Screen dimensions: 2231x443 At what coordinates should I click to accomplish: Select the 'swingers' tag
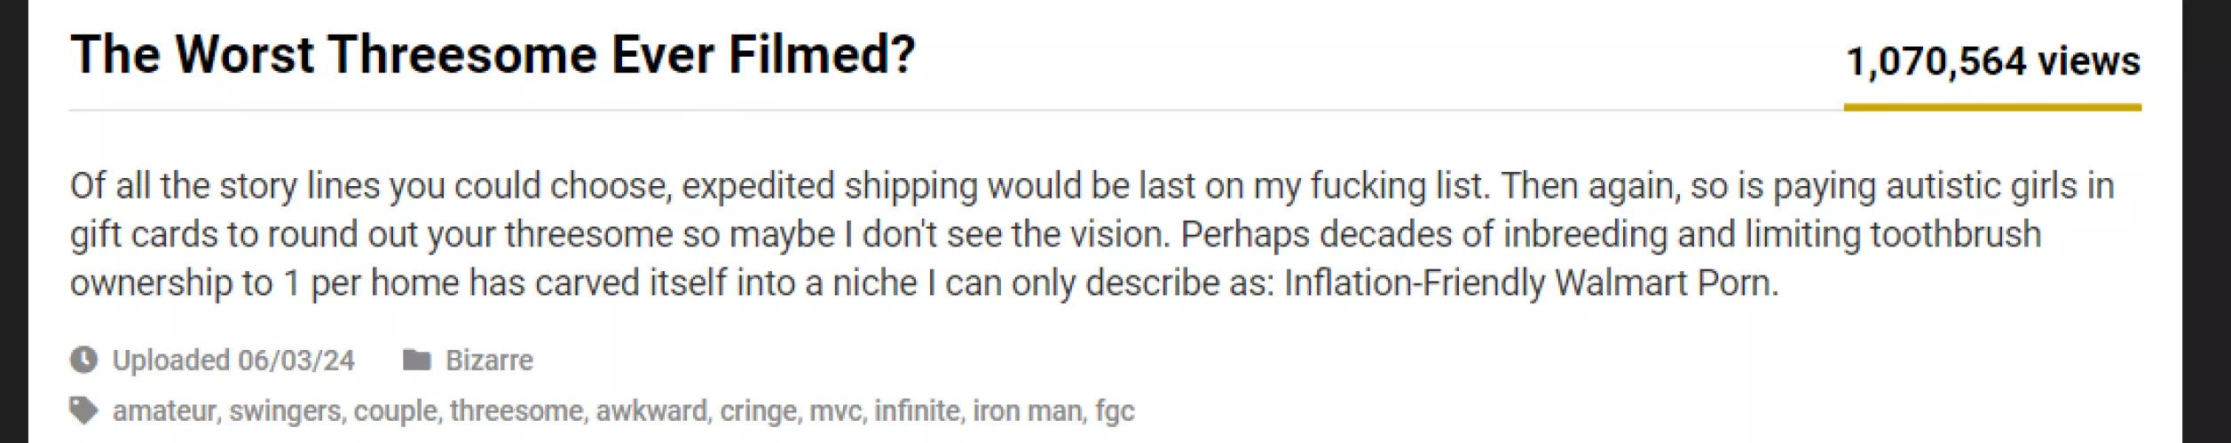[284, 410]
